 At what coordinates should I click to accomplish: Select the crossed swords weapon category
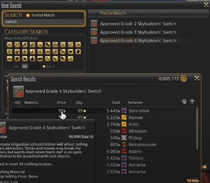pyautogui.click(x=10, y=45)
